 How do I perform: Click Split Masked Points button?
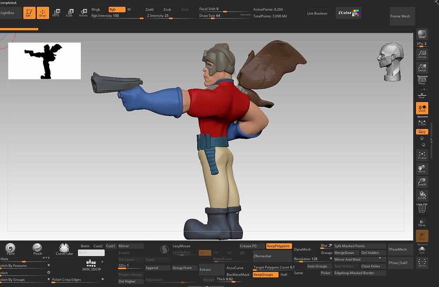point(360,246)
